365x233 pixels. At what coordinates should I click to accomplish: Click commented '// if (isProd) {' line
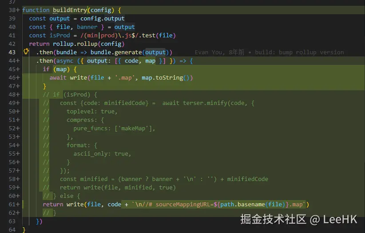70,95
